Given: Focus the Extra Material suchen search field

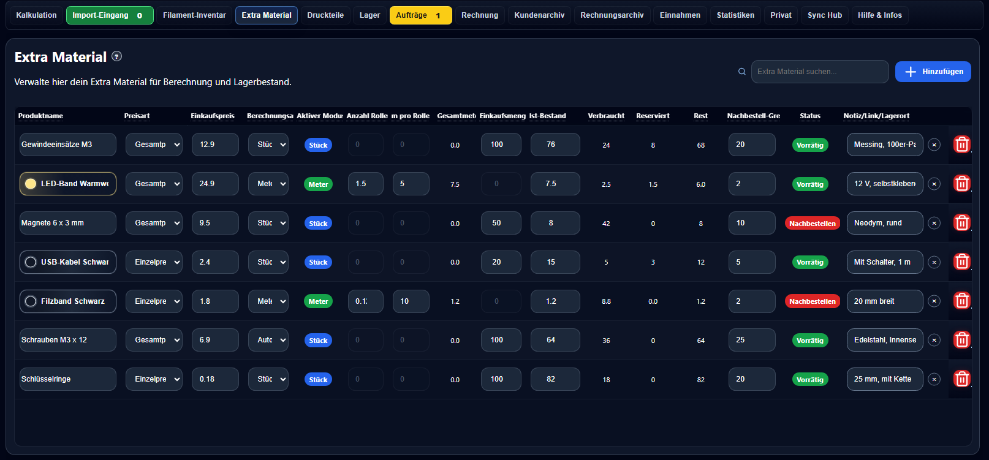Looking at the screenshot, I should (x=820, y=72).
